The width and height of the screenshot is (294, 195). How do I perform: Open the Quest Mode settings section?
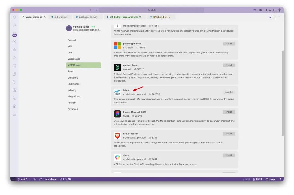pyautogui.click(x=84, y=59)
